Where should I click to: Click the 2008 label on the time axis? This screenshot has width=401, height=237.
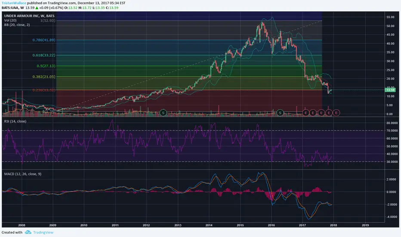click(22, 225)
